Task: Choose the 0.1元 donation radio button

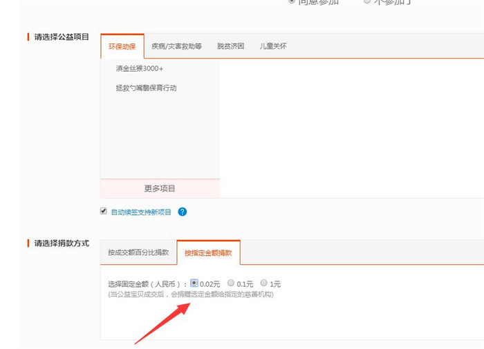Action: pyautogui.click(x=231, y=283)
